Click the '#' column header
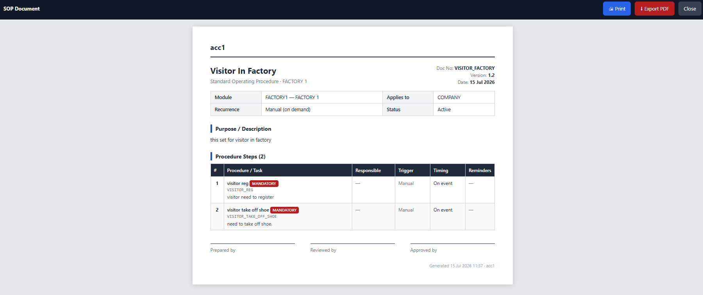703x295 pixels. pyautogui.click(x=217, y=171)
